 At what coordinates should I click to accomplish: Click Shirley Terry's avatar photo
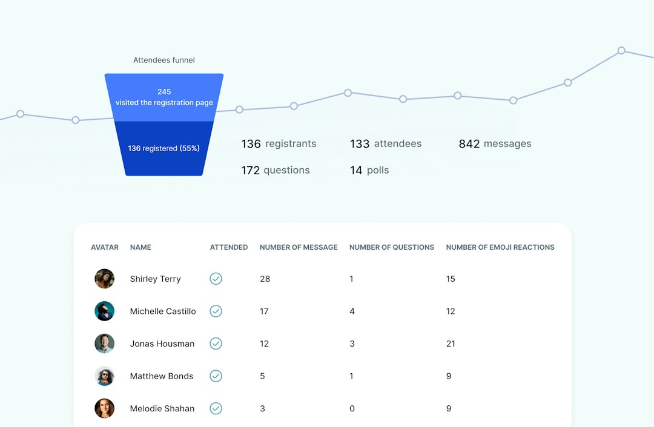(x=104, y=279)
